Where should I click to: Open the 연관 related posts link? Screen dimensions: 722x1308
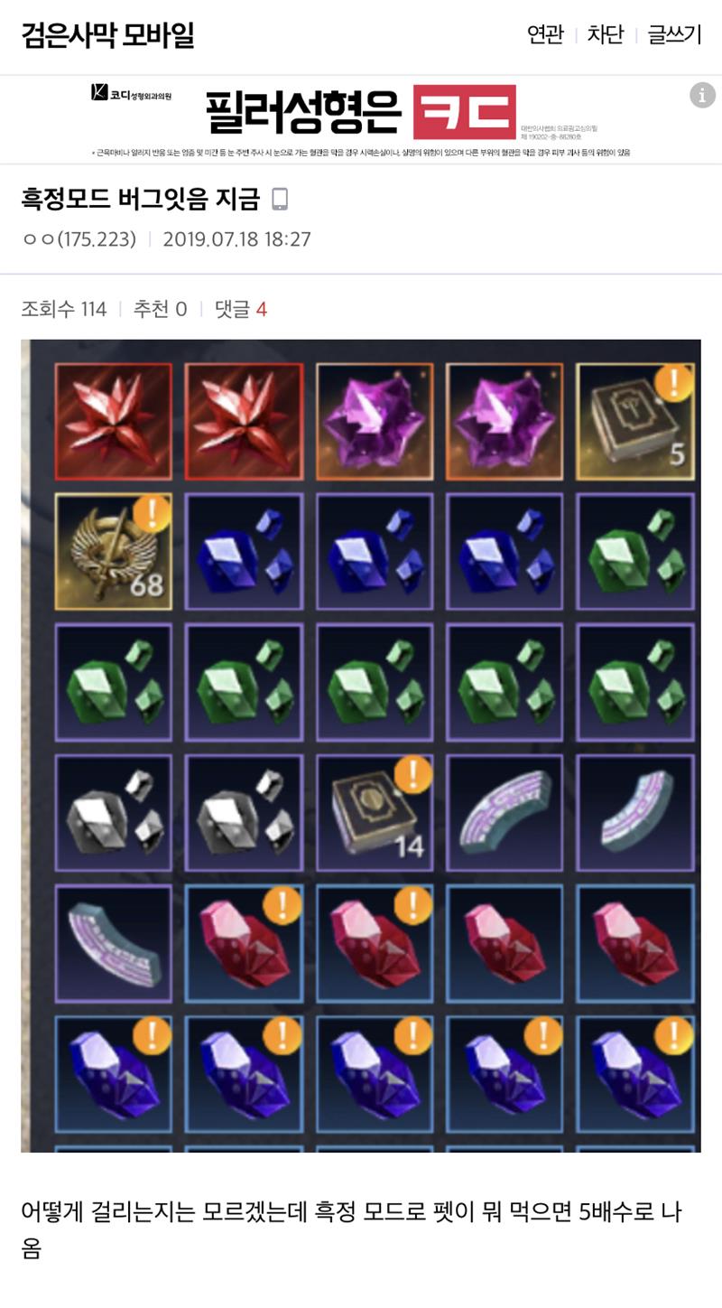(546, 35)
